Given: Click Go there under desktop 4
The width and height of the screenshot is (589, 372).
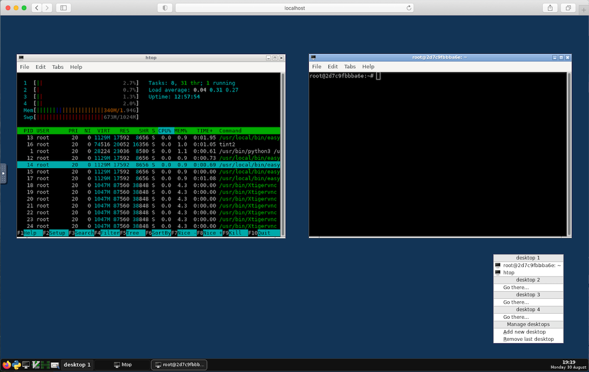Looking at the screenshot, I should [x=528, y=317].
